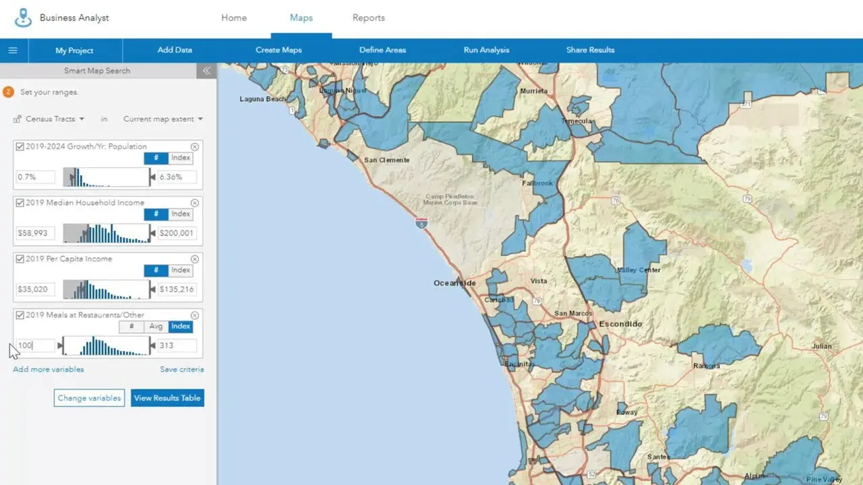Open the Add Data menu
Image resolution: width=863 pixels, height=485 pixels.
[x=175, y=50]
